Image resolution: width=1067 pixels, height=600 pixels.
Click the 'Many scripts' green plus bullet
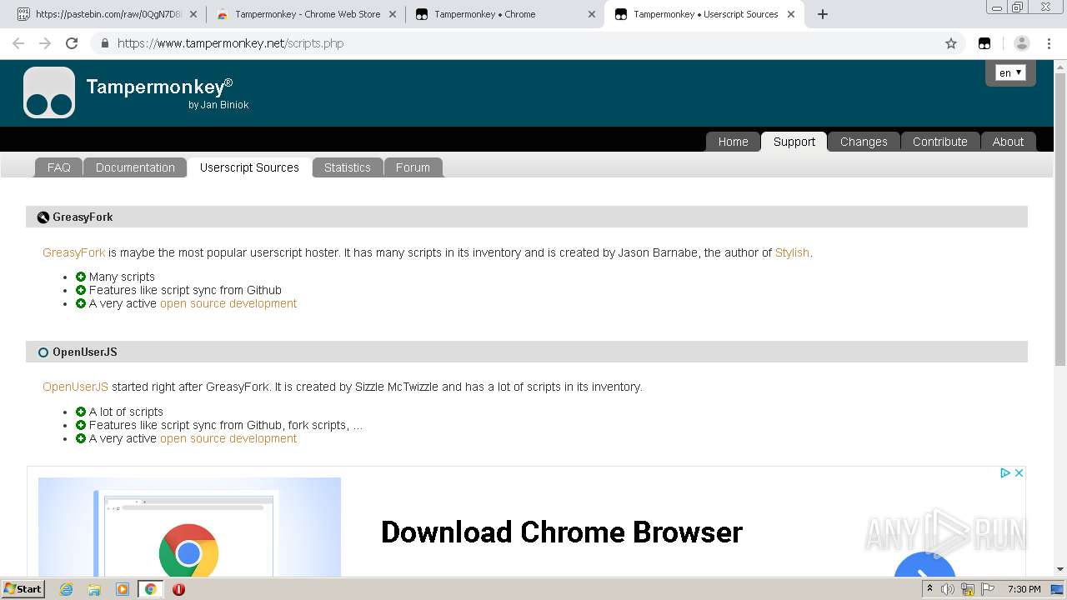(81, 277)
